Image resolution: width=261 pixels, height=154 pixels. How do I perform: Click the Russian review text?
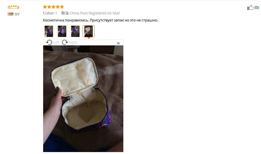[101, 20]
